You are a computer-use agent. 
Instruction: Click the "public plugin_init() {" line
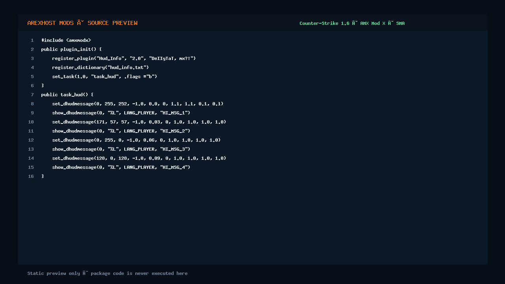pyautogui.click(x=71, y=49)
